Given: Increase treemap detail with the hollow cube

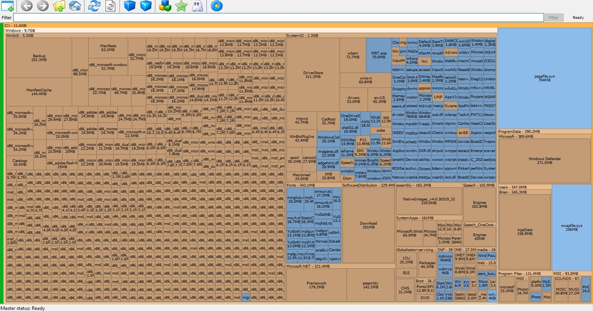Looking at the screenshot, I should point(146,6).
